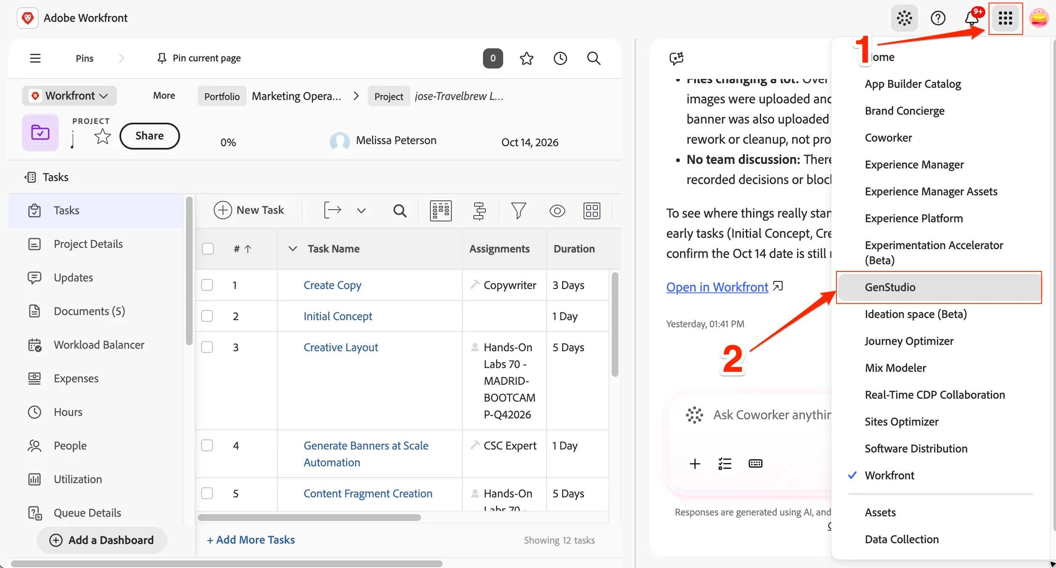Check the Generate Banners task row
This screenshot has width=1056, height=568.
pos(207,445)
